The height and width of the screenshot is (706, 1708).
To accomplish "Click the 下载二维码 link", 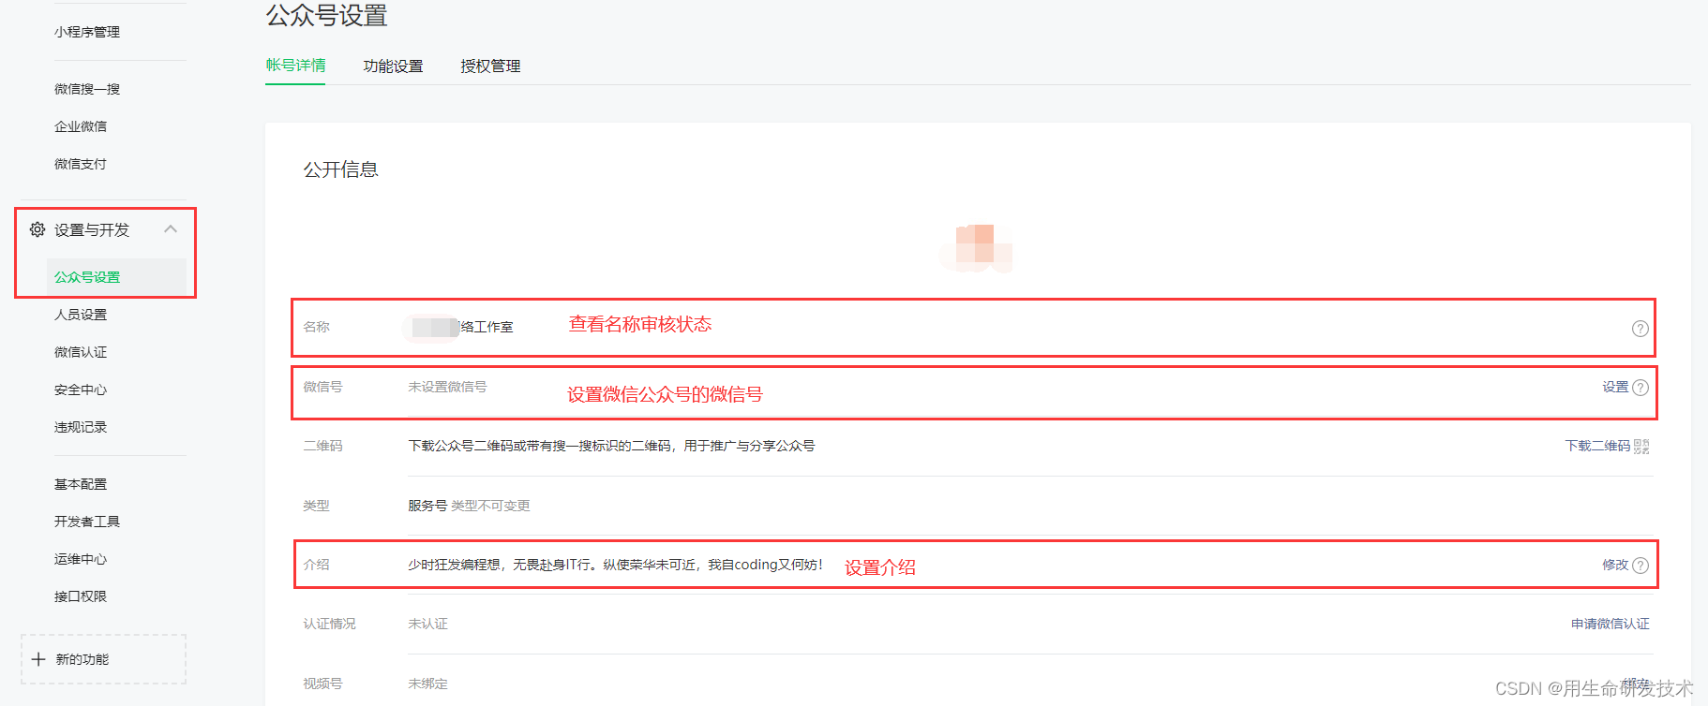I will tap(1597, 446).
